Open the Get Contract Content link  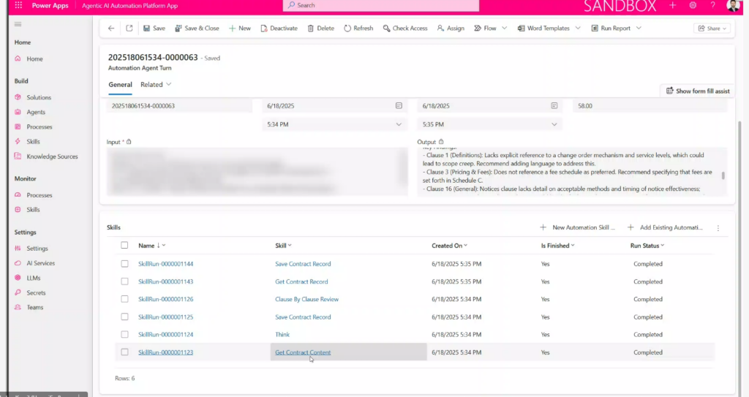pyautogui.click(x=303, y=352)
